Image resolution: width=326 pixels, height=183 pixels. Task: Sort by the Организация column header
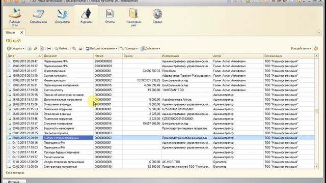point(289,56)
